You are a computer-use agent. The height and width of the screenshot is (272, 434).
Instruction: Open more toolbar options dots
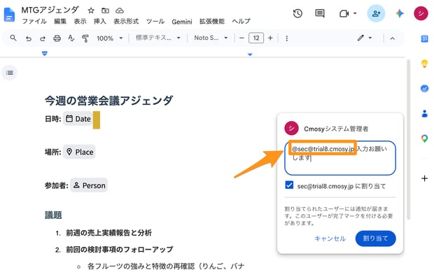pos(287,38)
